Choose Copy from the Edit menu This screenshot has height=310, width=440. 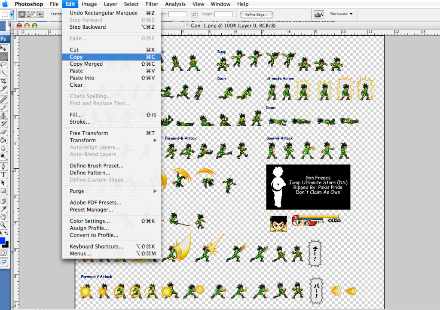(111, 57)
